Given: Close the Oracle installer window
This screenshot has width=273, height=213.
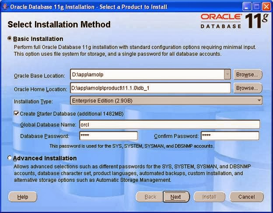Looking at the screenshot, I should click(266, 7).
